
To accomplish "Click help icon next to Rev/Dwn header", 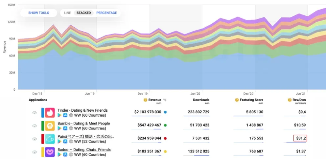I will click(290, 100).
